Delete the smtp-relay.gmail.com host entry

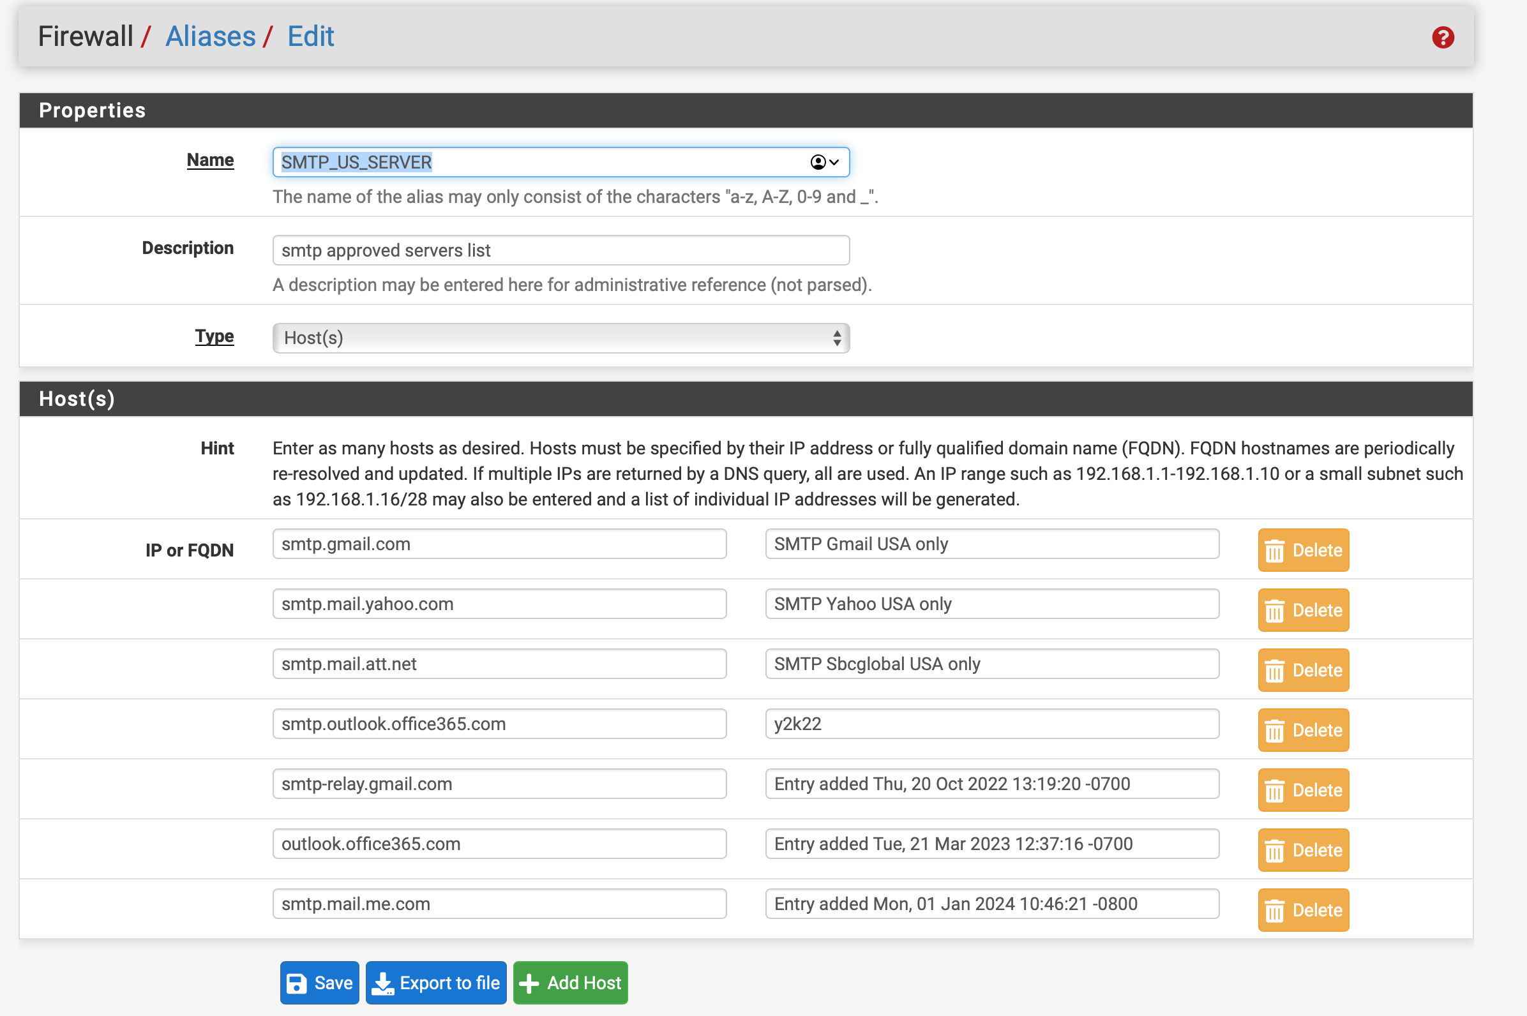tap(1303, 791)
